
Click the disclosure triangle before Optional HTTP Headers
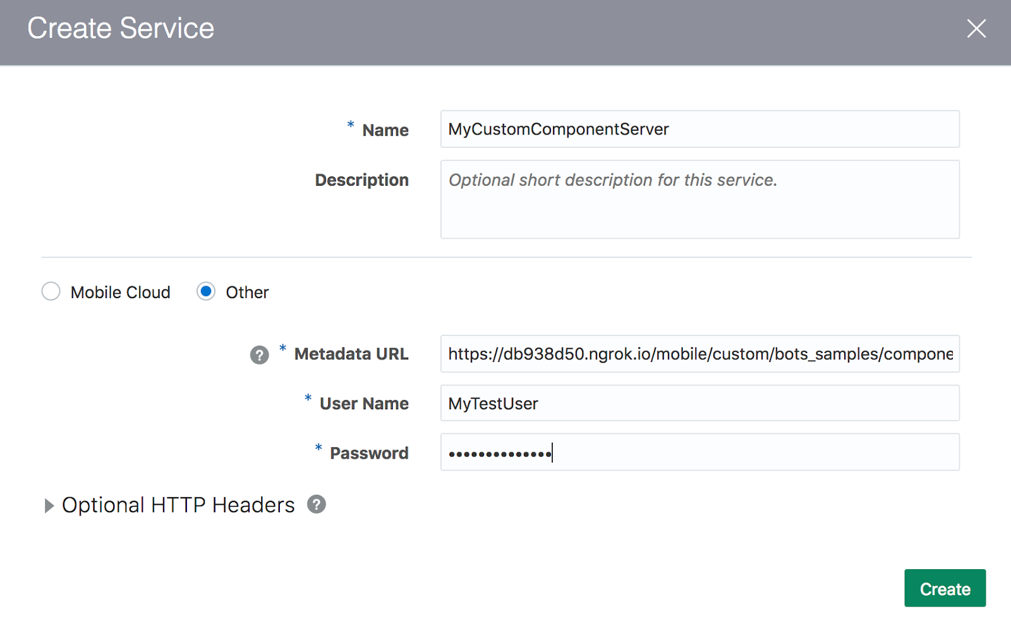(48, 505)
